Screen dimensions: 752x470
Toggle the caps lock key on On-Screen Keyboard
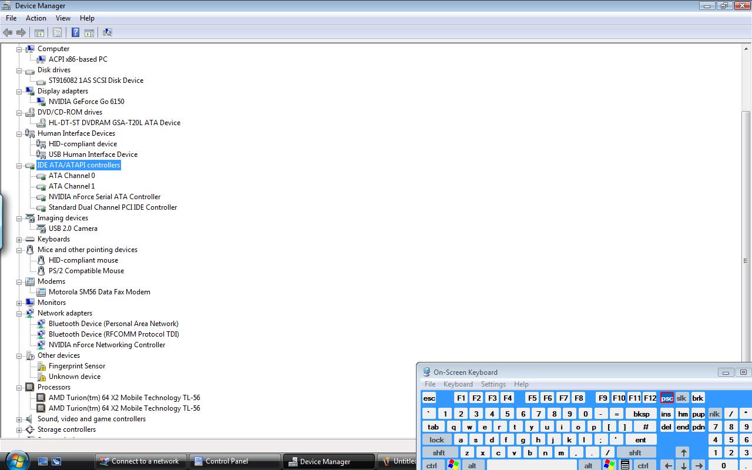tap(437, 439)
